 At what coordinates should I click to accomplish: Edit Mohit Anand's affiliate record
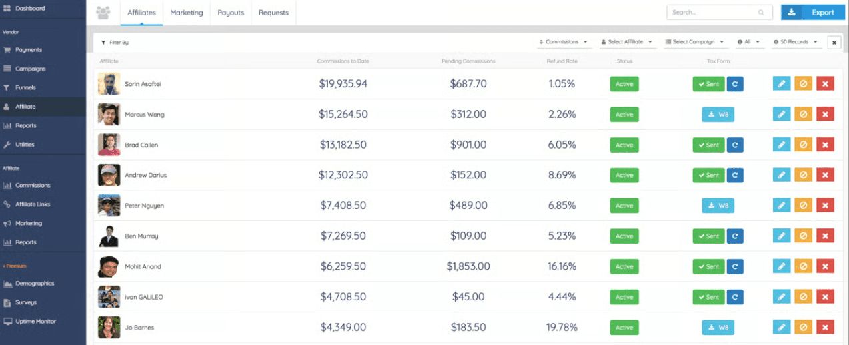click(x=782, y=266)
